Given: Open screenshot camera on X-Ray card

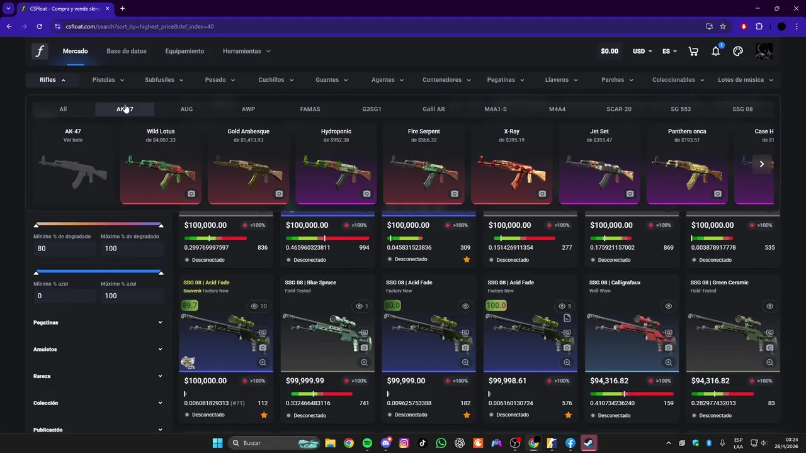Looking at the screenshot, I should click(x=542, y=194).
